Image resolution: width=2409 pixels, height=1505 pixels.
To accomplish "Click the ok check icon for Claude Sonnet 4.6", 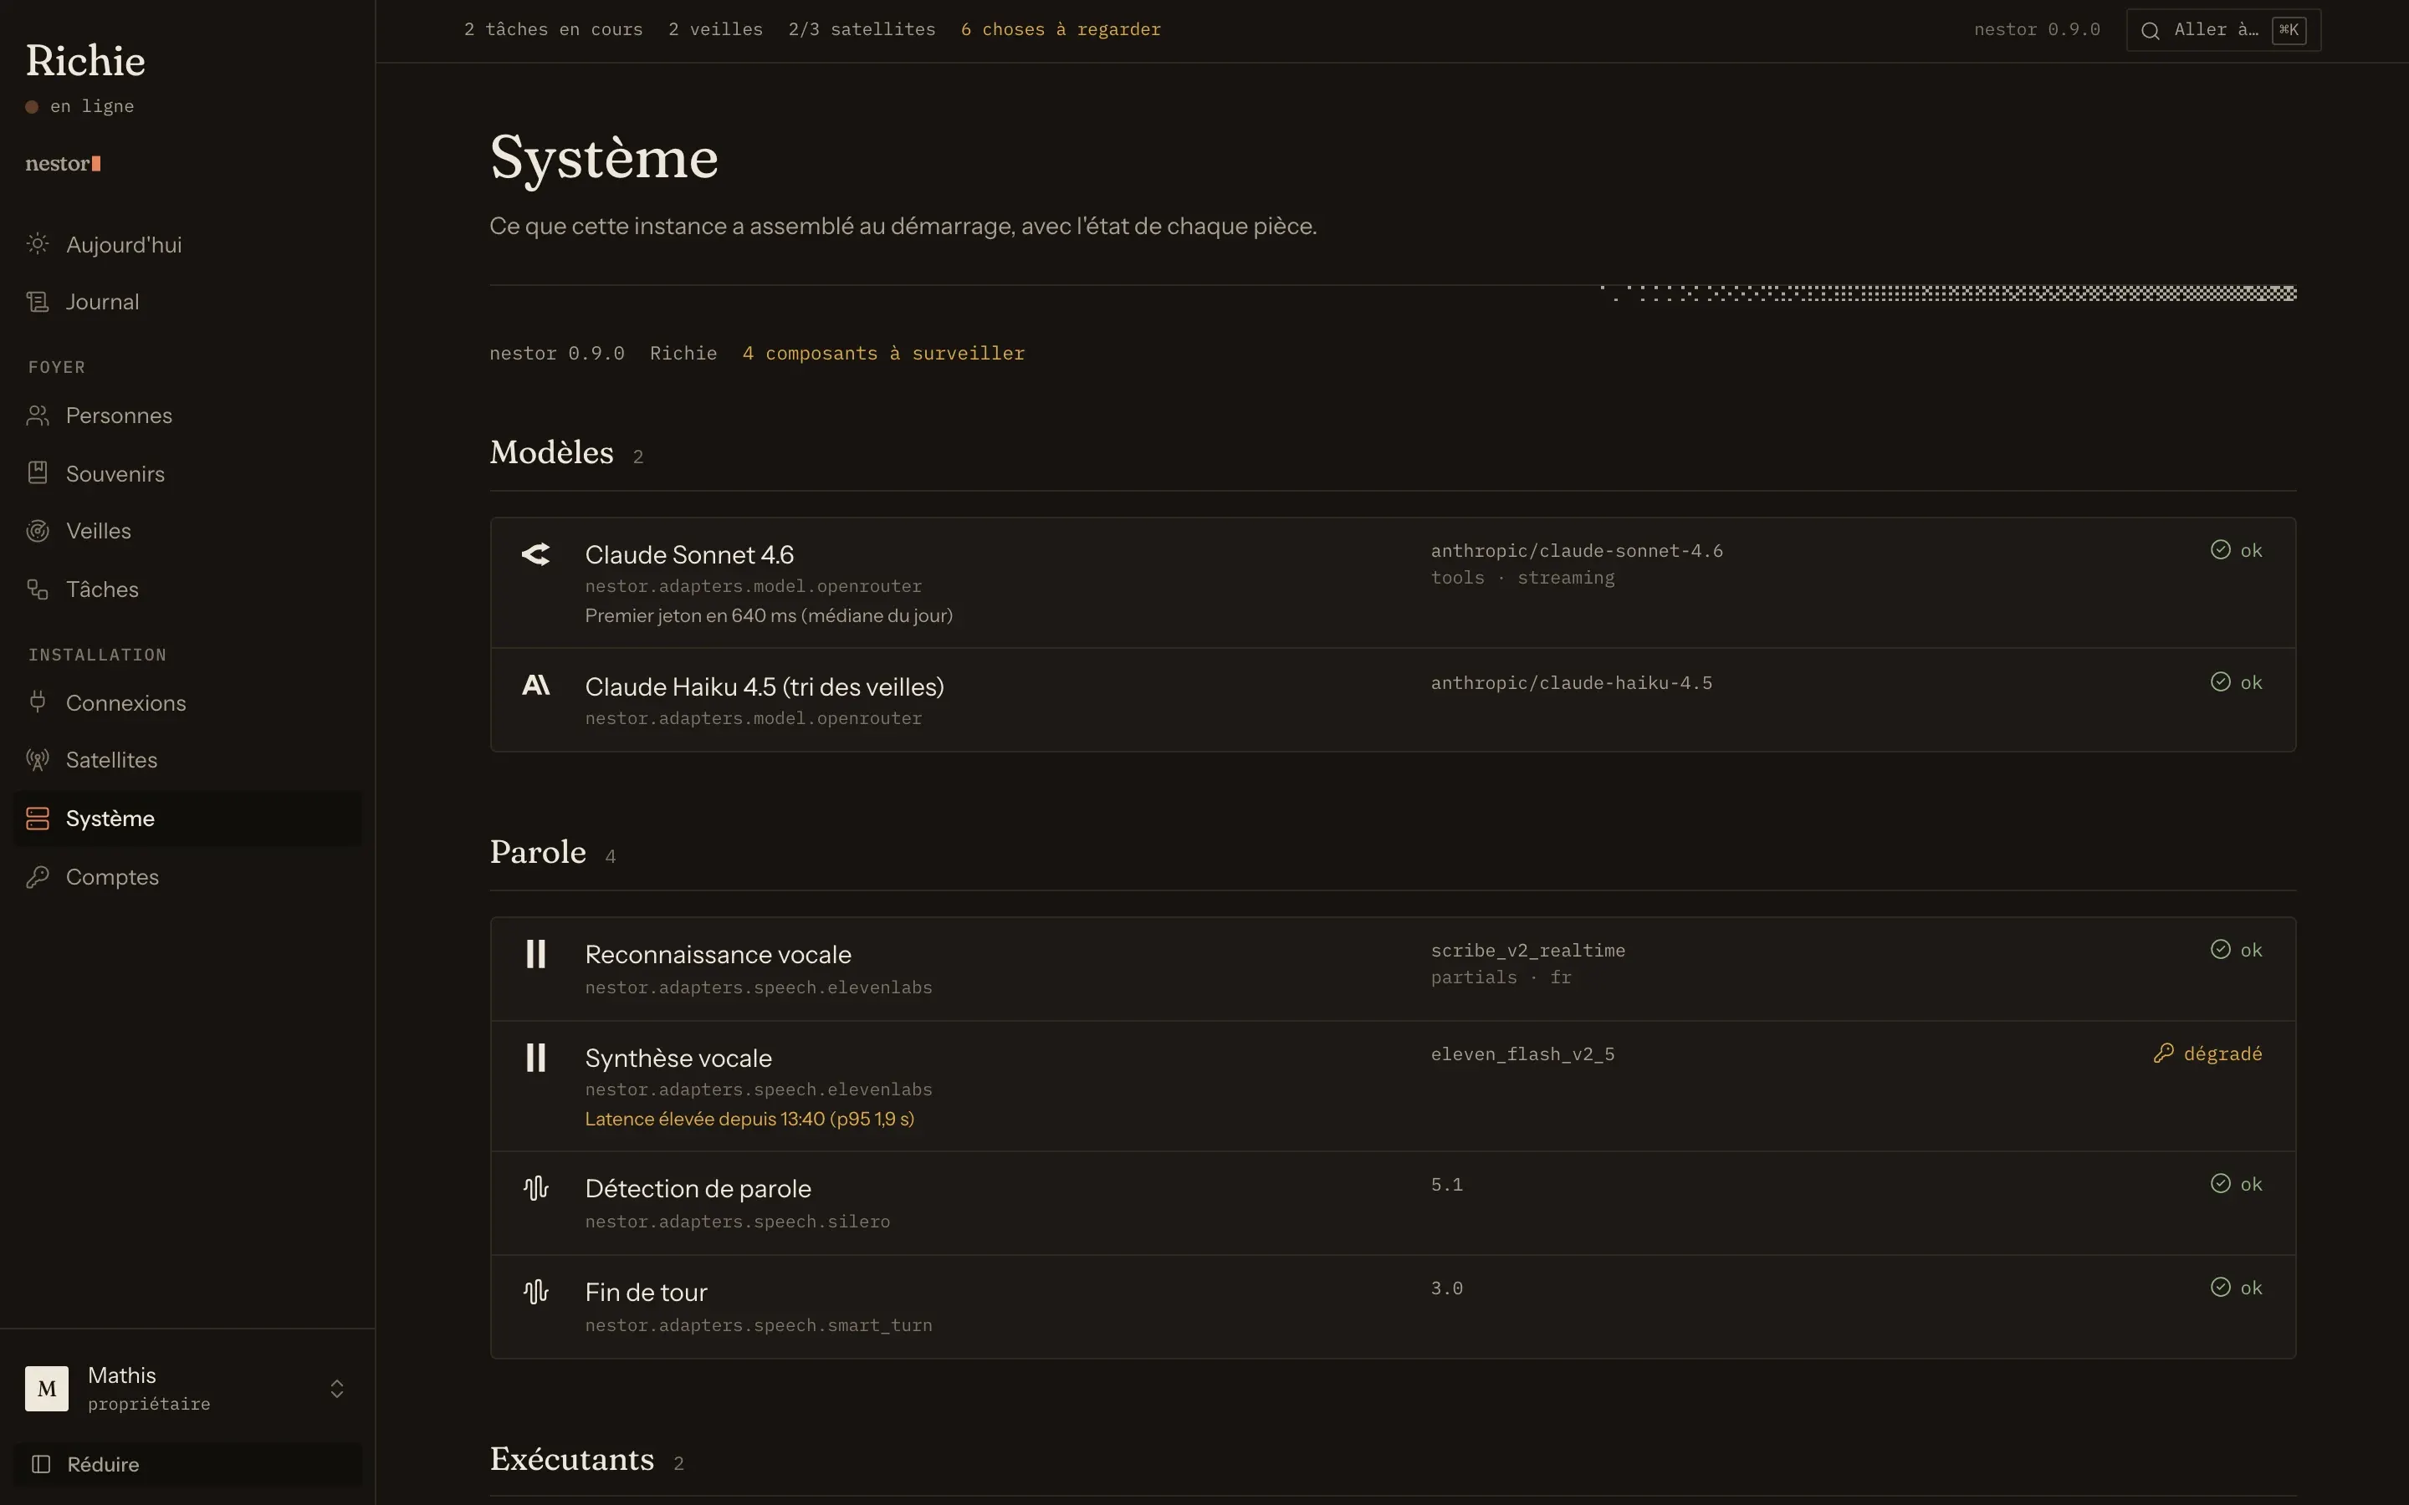I will (x=2220, y=549).
